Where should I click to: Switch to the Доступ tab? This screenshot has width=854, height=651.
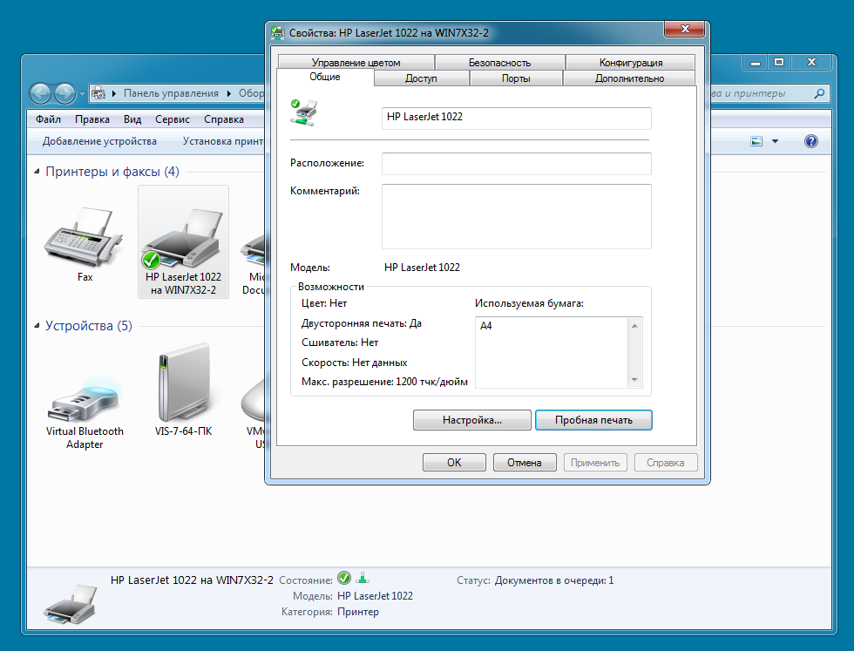click(421, 78)
